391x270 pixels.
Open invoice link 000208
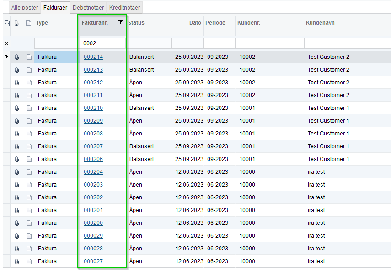point(93,134)
